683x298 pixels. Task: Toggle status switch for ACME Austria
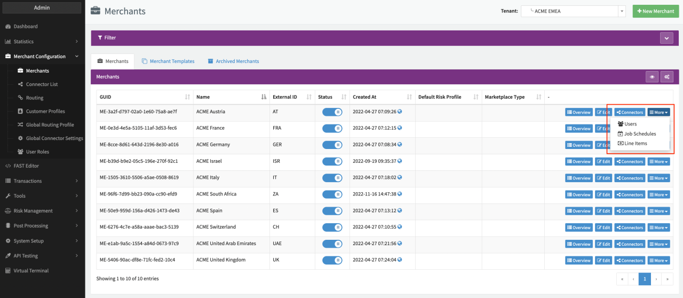pos(332,112)
